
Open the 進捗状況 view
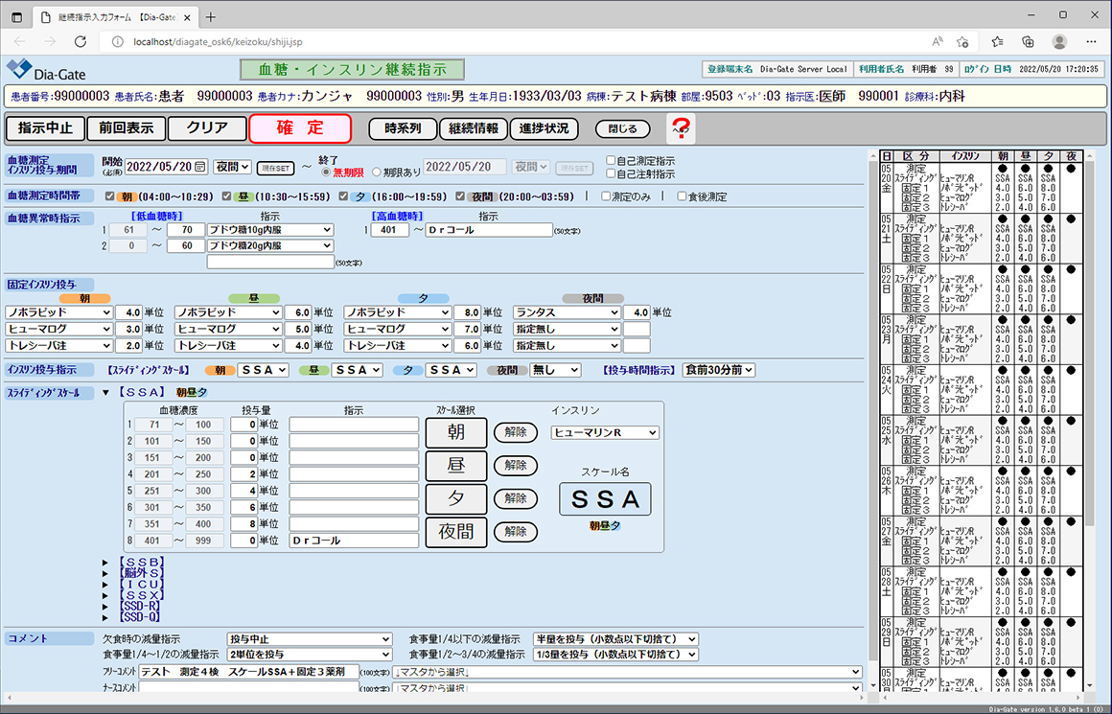[544, 128]
